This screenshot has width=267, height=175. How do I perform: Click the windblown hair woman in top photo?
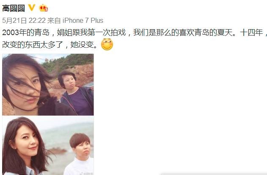(x=29, y=85)
